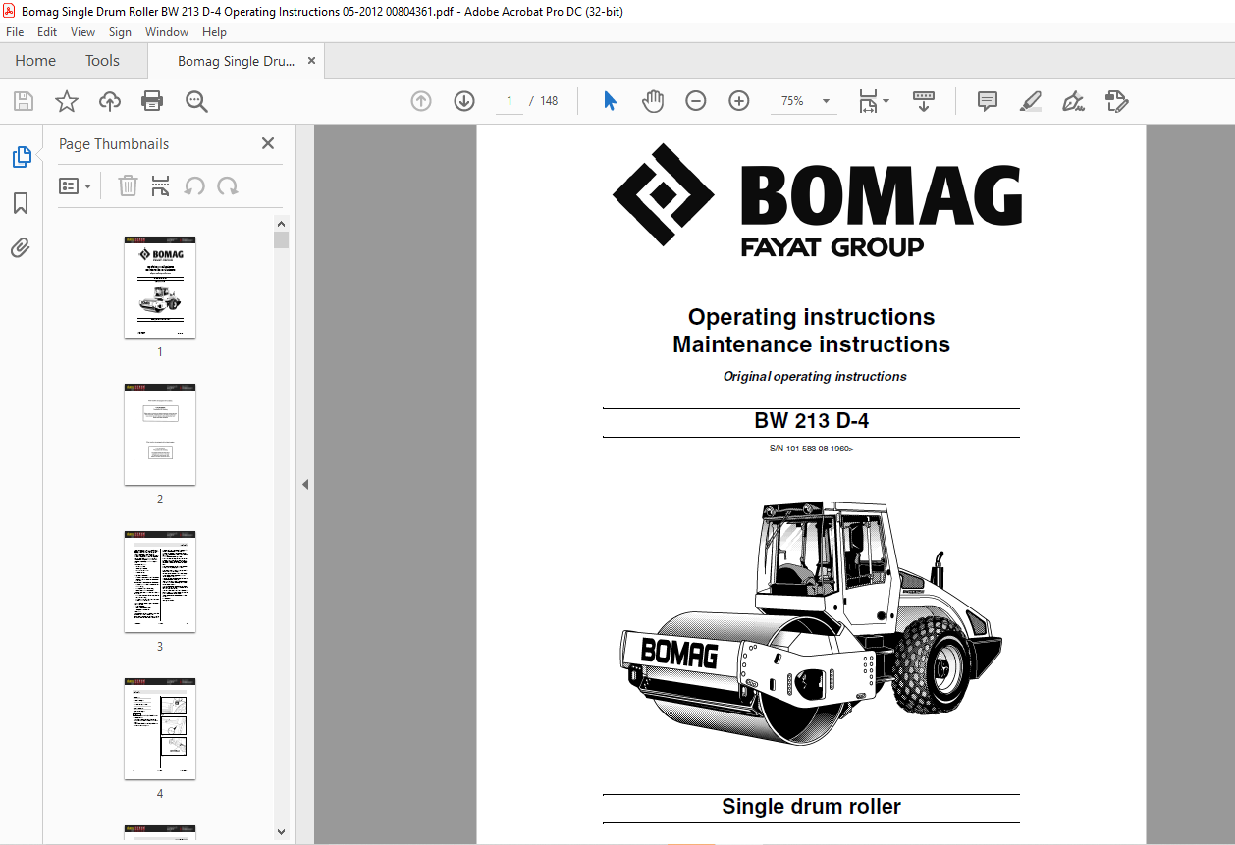Open the fit page options icon
This screenshot has height=845, width=1235.
[874, 101]
